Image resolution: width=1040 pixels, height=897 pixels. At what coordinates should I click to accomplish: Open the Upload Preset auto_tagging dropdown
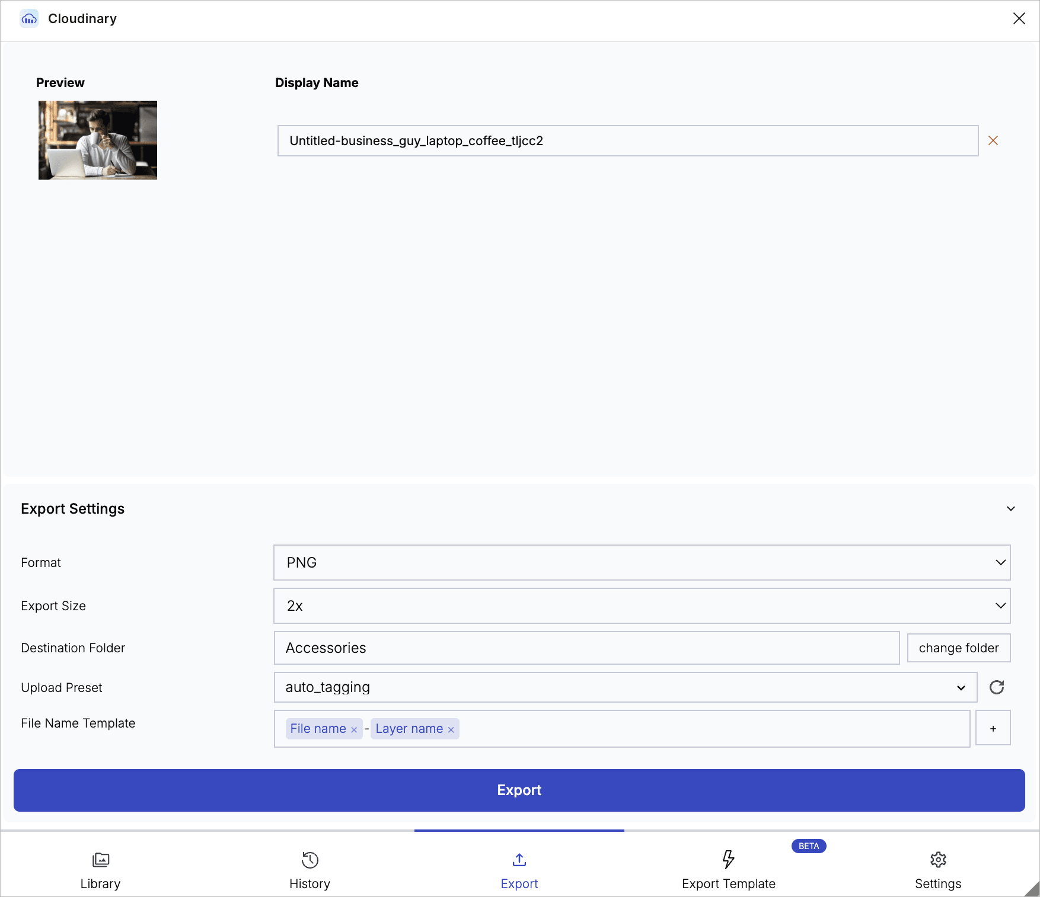pyautogui.click(x=626, y=687)
